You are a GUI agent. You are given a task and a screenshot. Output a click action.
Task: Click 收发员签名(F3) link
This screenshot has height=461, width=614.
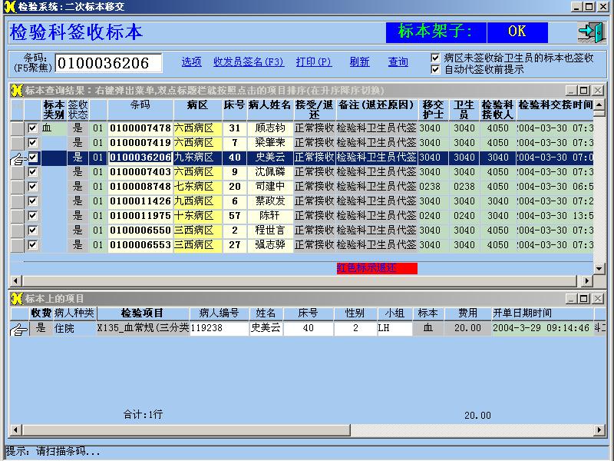click(x=248, y=62)
